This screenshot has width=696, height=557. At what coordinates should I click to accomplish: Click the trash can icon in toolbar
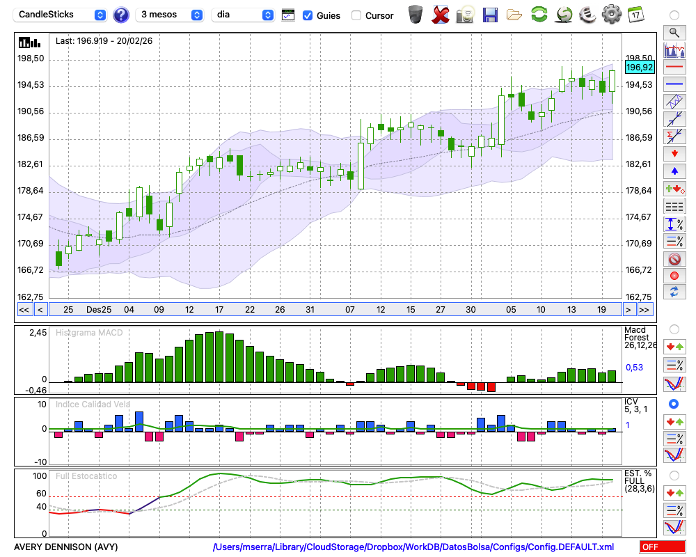(416, 14)
